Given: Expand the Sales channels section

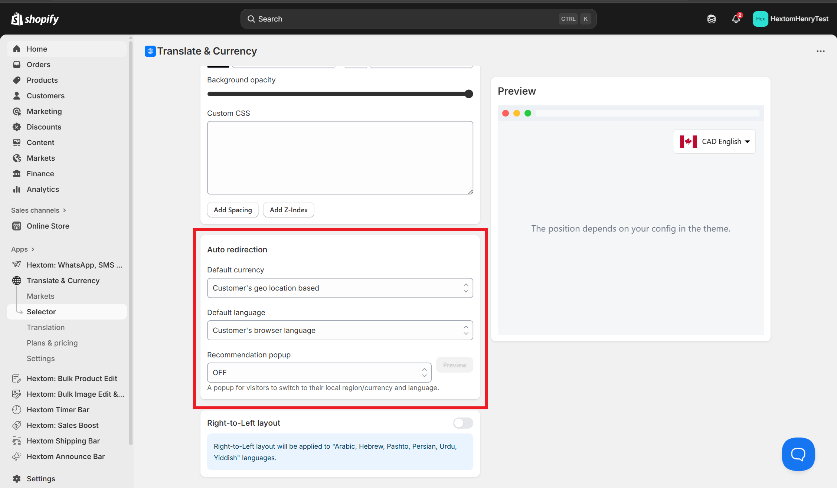Looking at the screenshot, I should click(38, 210).
